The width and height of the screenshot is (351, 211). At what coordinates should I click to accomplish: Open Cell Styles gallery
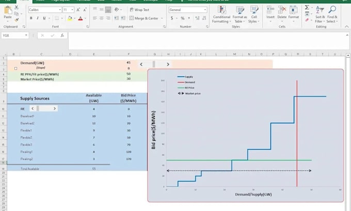tap(254, 15)
